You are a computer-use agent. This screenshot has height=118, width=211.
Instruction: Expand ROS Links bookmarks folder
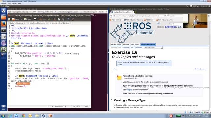(x=149, y=20)
